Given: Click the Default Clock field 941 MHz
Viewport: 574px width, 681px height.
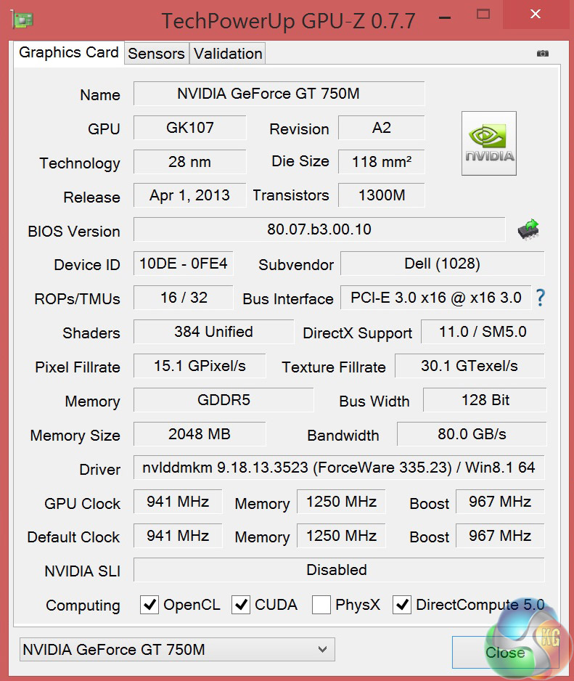Looking at the screenshot, I should [x=178, y=536].
